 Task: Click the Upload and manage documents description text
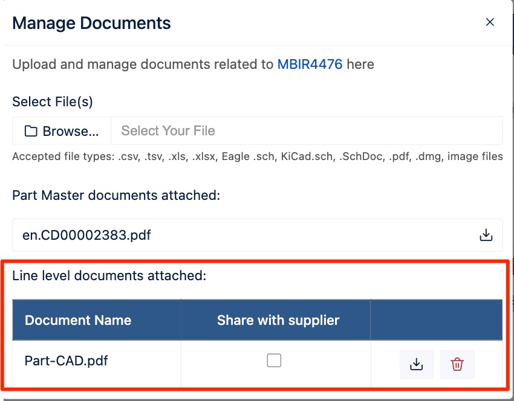coord(193,64)
